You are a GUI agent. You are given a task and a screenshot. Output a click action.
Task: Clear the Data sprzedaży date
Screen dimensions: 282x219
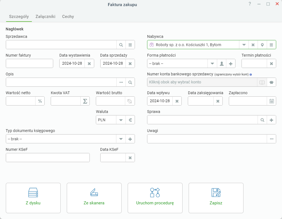pos(130,64)
